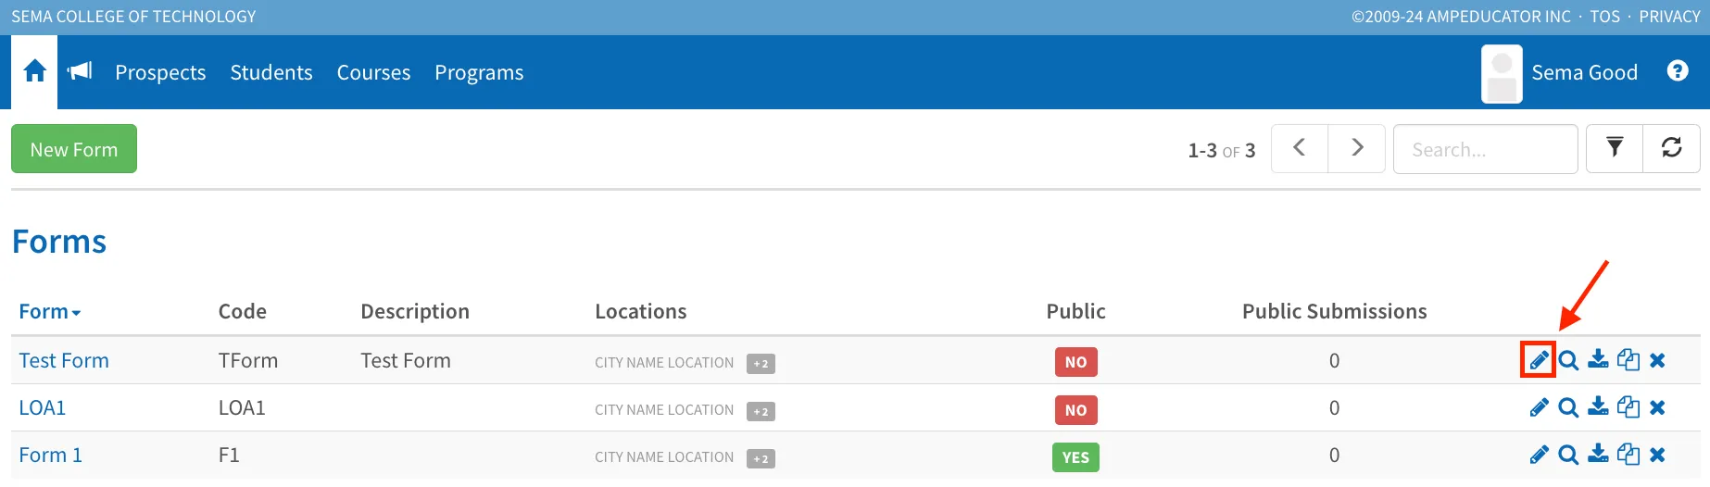Click the Code column header
The height and width of the screenshot is (487, 1710).
[243, 311]
